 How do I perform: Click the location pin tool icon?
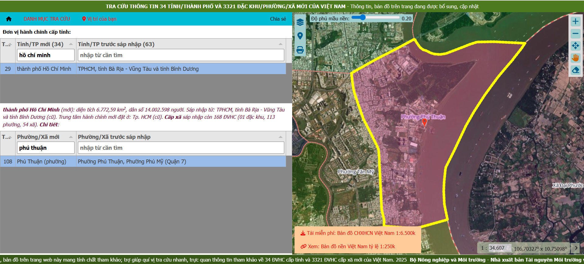300,36
